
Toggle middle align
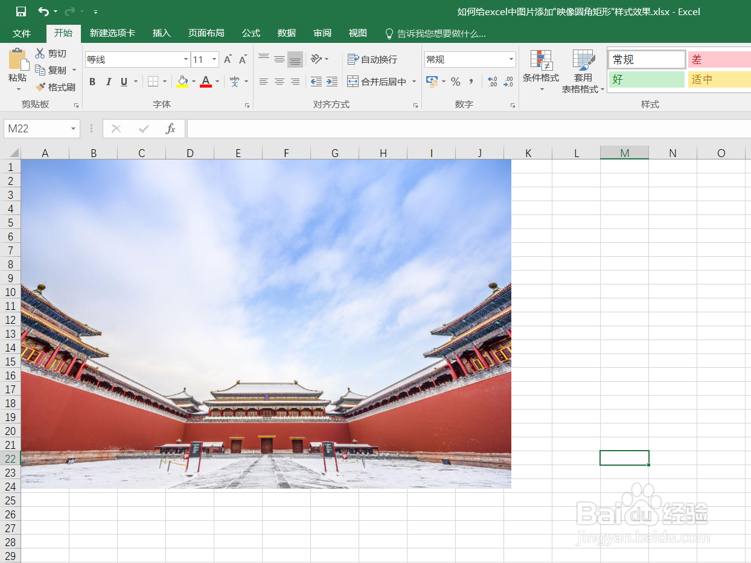[280, 59]
